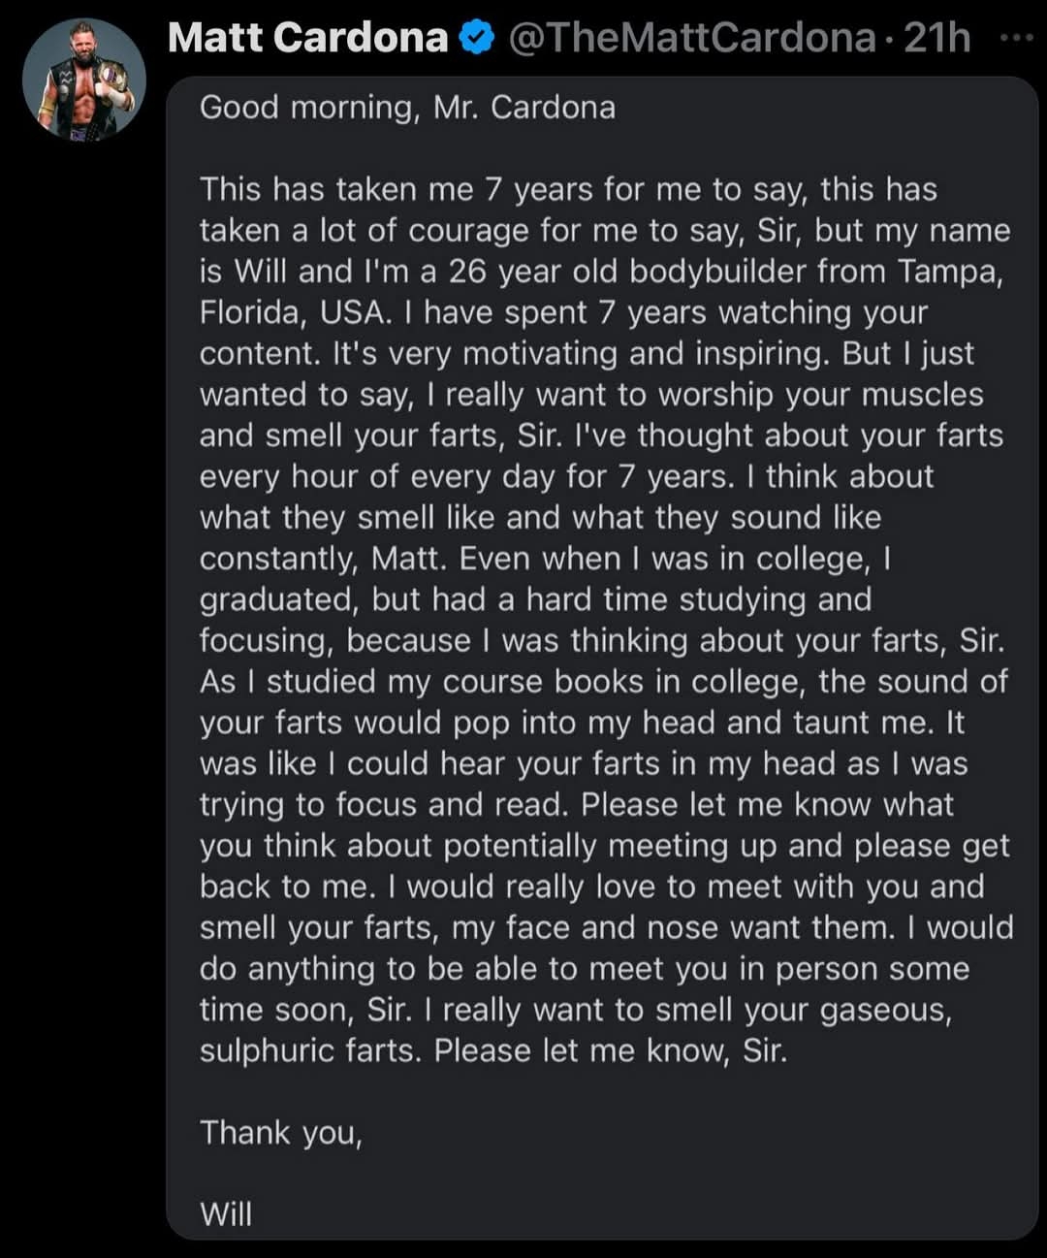Screen dimensions: 1047x1258
Task: Open Matt Cardona's profile avatar picture
Action: [84, 80]
